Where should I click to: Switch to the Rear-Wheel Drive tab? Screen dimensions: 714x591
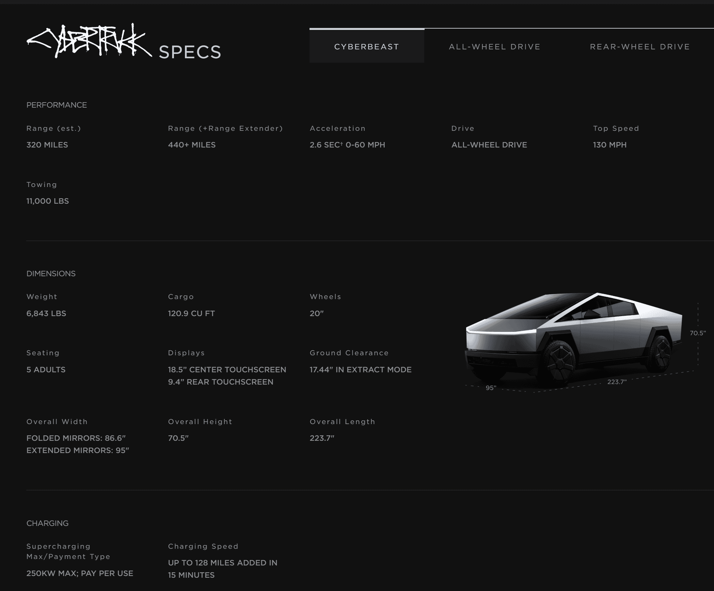click(x=640, y=47)
